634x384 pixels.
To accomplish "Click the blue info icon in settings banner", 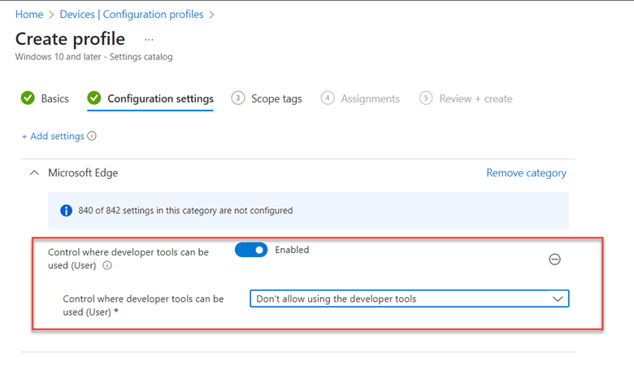I will (x=67, y=211).
